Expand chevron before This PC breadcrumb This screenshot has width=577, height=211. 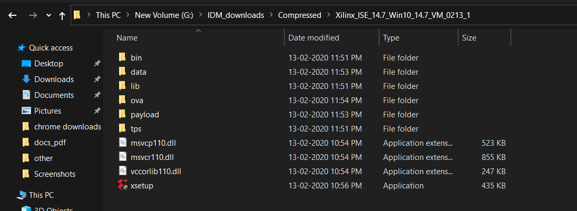click(89, 15)
